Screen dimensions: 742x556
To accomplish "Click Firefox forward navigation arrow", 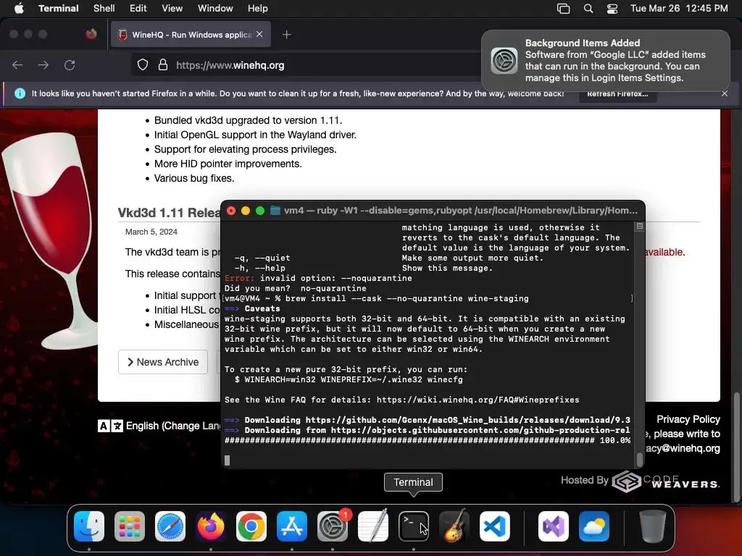I will (x=43, y=64).
